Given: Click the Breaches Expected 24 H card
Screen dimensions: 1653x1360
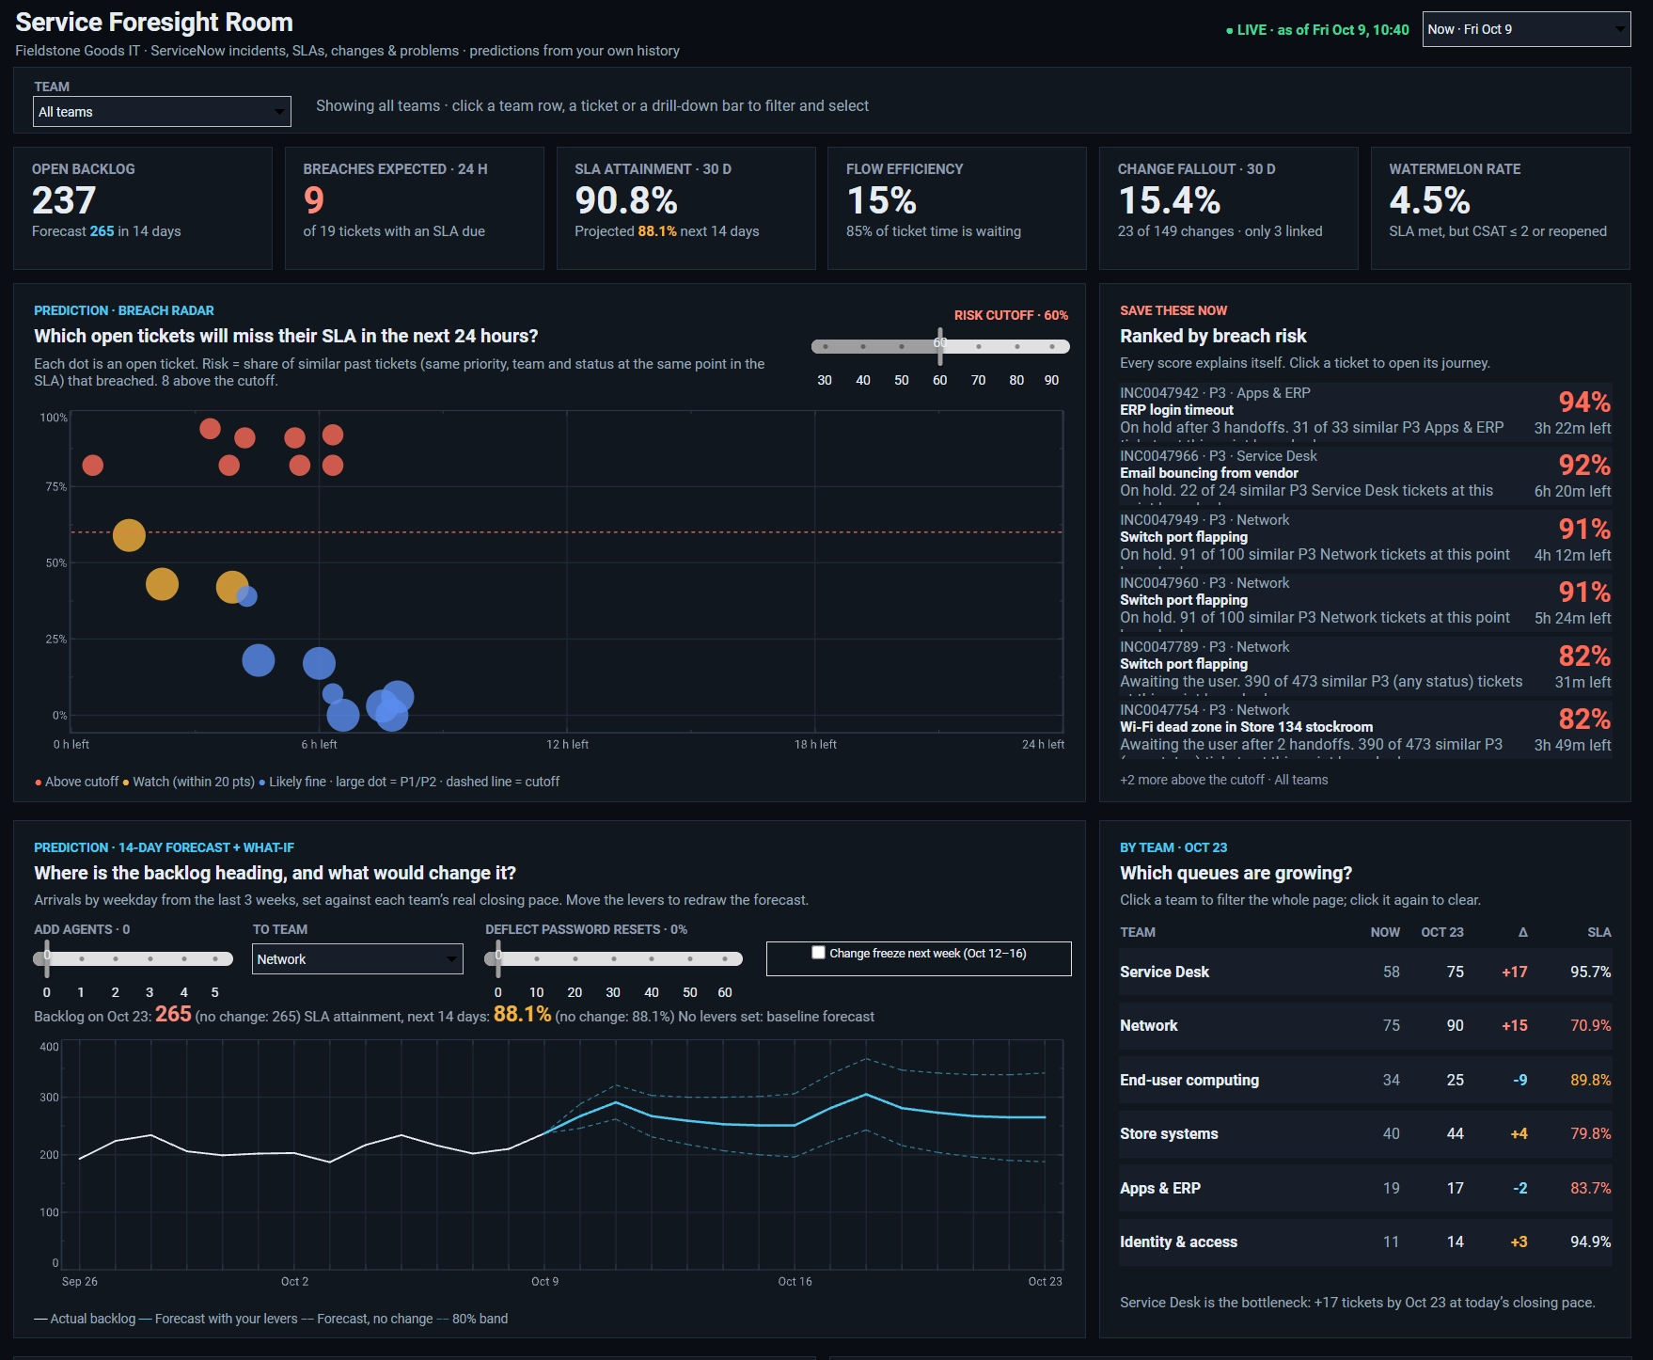Looking at the screenshot, I should (415, 208).
